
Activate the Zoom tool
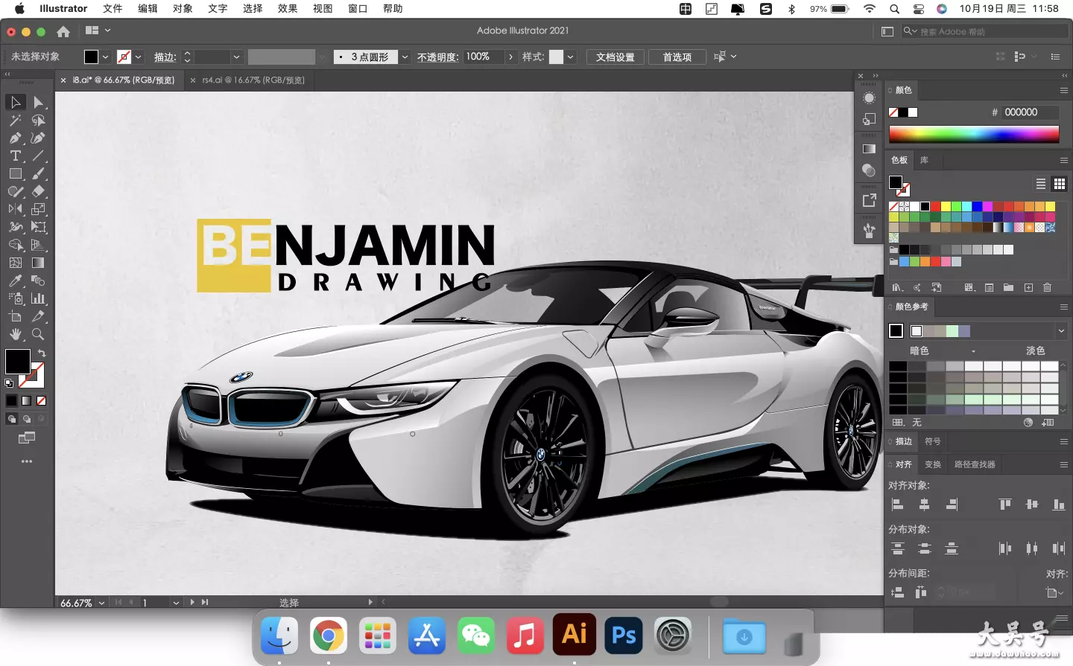[39, 334]
